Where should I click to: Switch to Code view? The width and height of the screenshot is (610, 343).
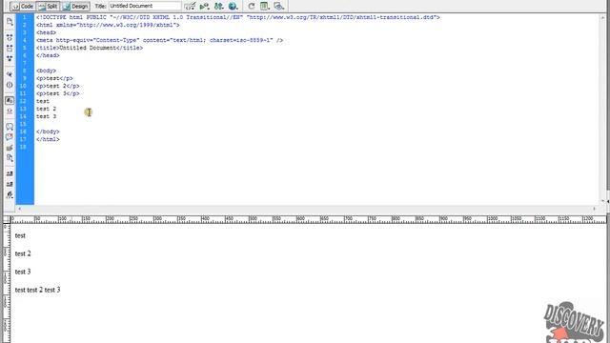22,6
